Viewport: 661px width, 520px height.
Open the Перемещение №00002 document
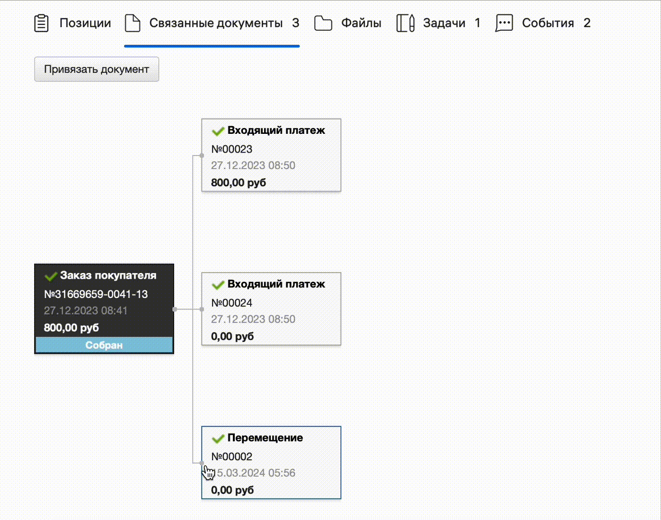point(271,462)
